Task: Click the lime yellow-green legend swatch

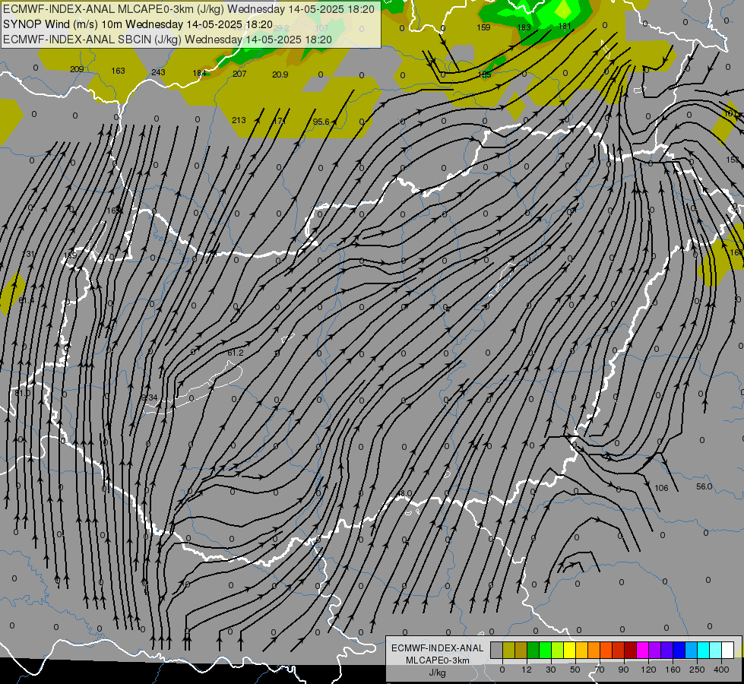Action: click(x=558, y=650)
